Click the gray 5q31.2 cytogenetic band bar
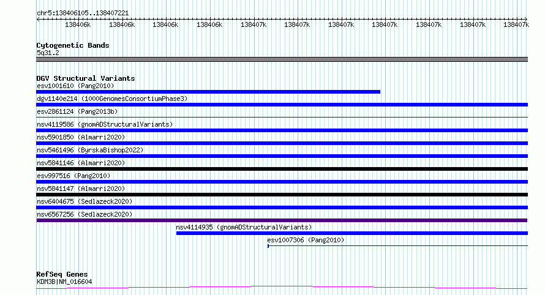 [x=282, y=59]
